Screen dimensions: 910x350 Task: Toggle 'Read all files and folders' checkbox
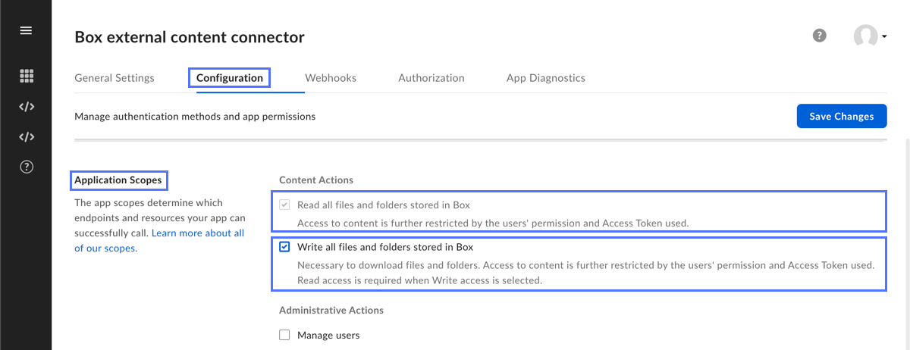[284, 205]
